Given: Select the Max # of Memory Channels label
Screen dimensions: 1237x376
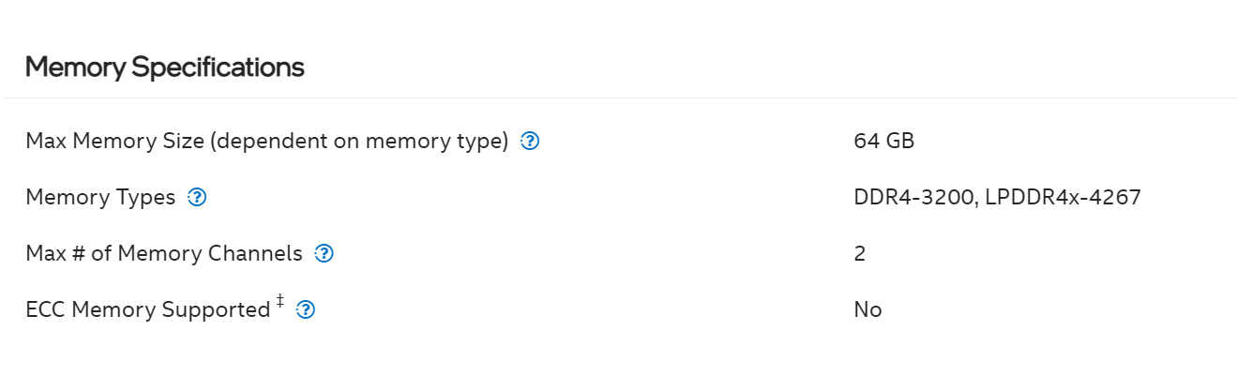Looking at the screenshot, I should [164, 253].
